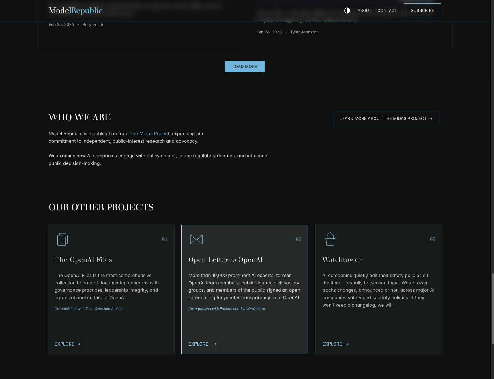Click the Watchtower lighthouse icon

330,239
